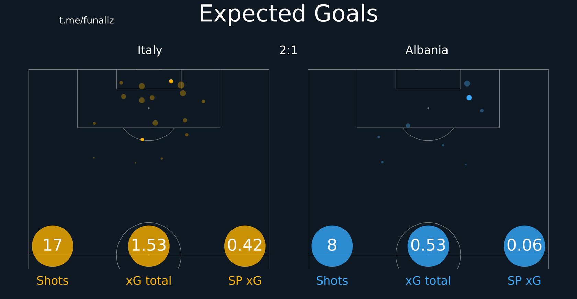577x299 pixels.
Task: Click Italy's SP xG circle showing 0.42
Action: click(245, 246)
